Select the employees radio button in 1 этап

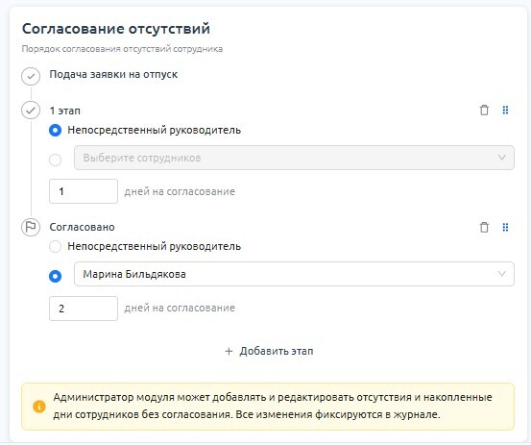(55, 160)
